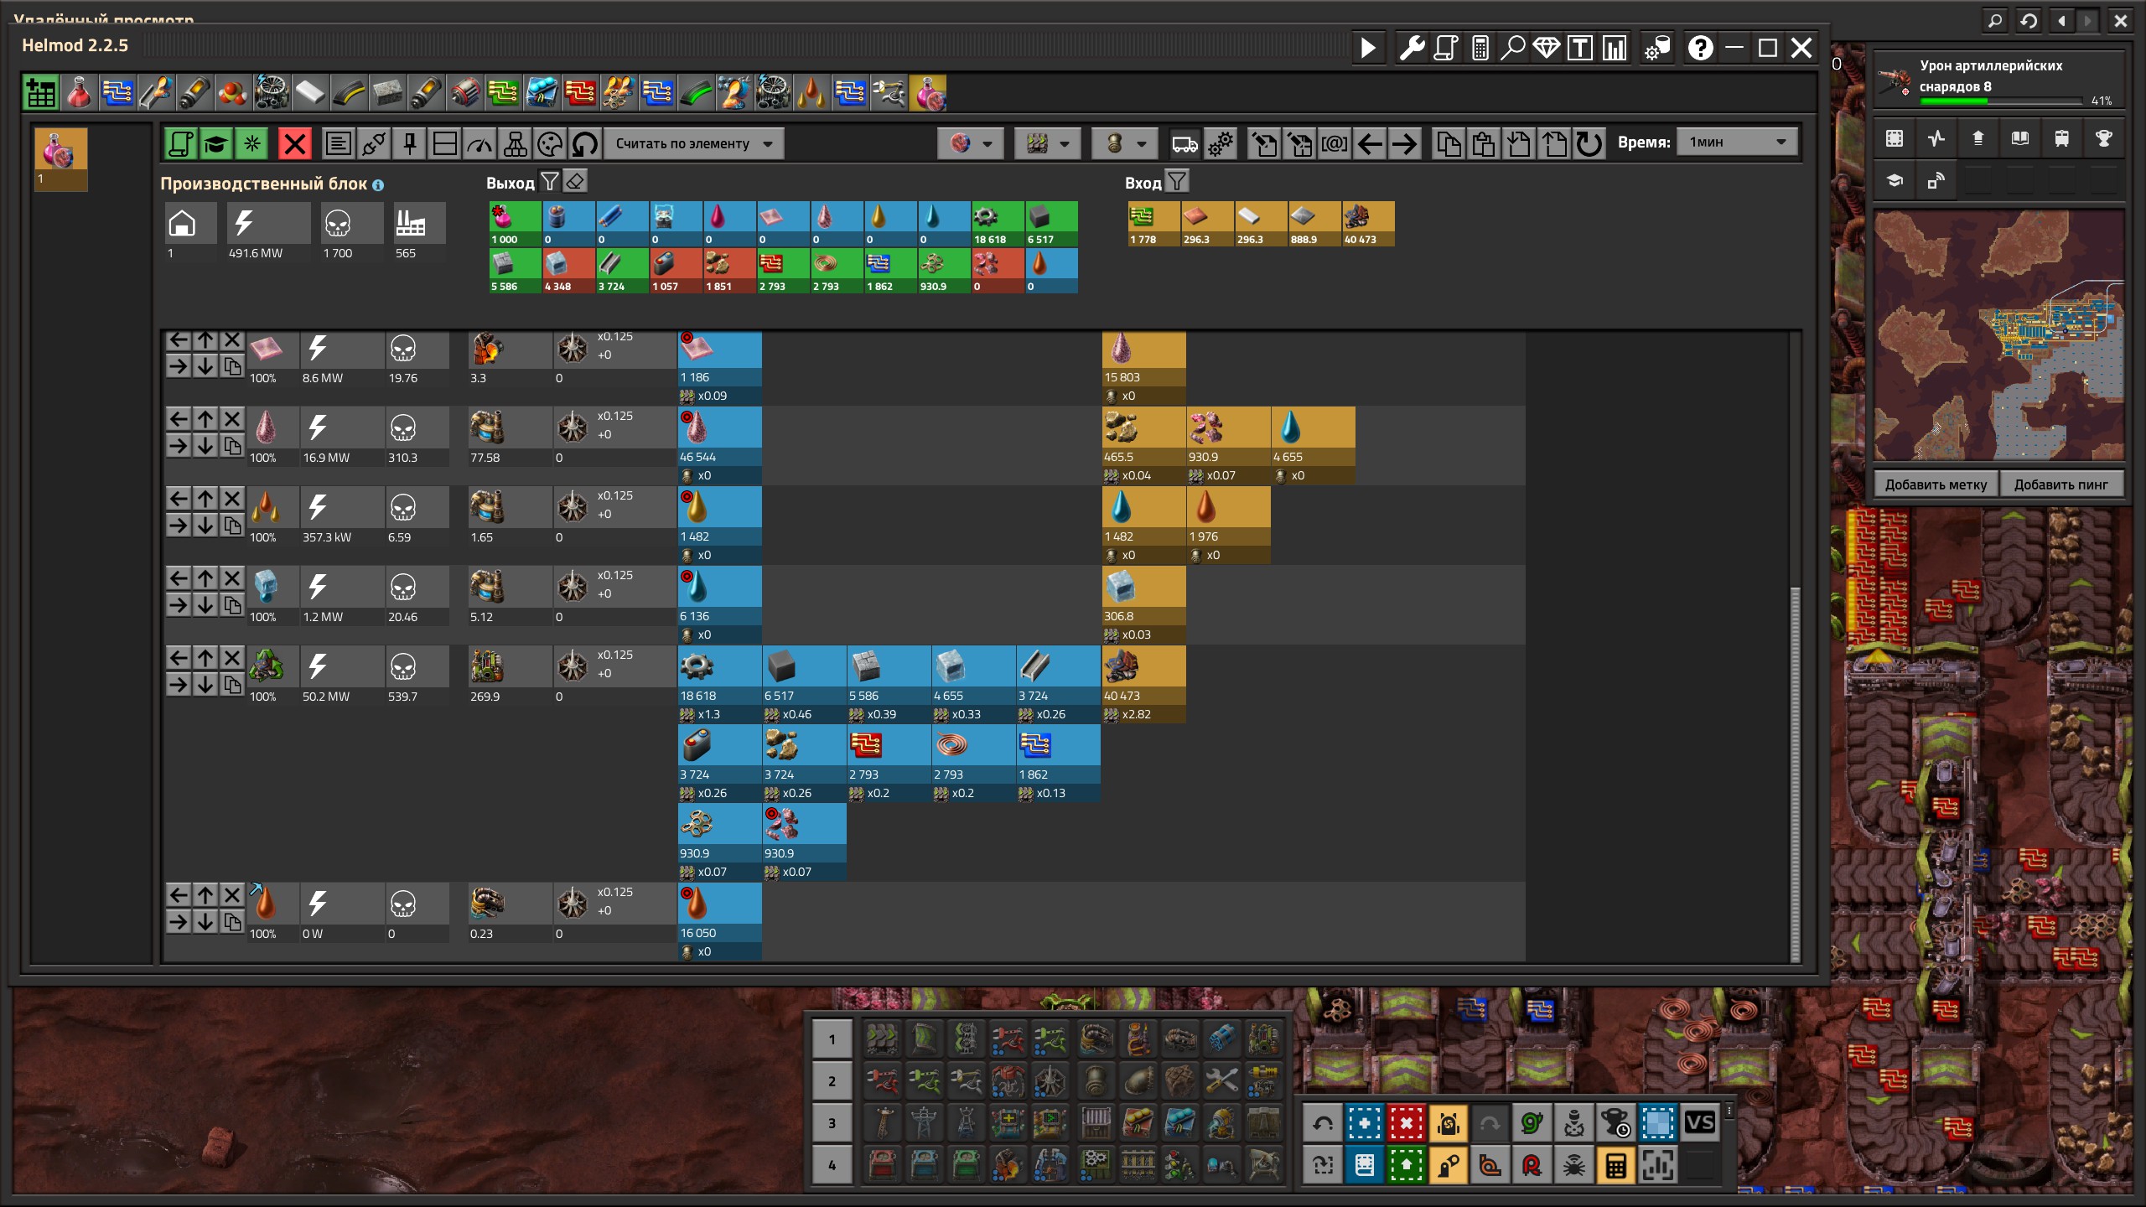The height and width of the screenshot is (1207, 2146).
Task: Click the "Добавить пинг" button
Action: [x=2060, y=484]
